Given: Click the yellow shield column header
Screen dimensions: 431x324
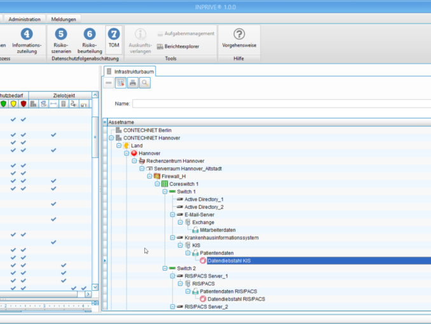Looking at the screenshot, I should pos(13,104).
